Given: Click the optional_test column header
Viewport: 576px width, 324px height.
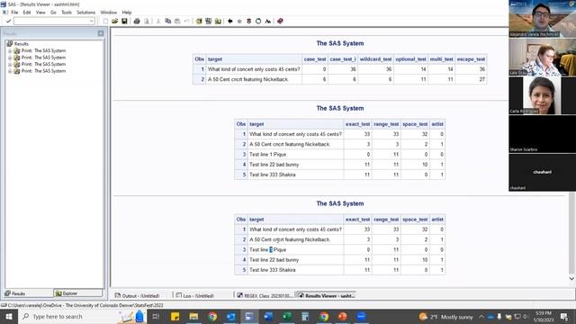Looking at the screenshot, I should (410, 59).
